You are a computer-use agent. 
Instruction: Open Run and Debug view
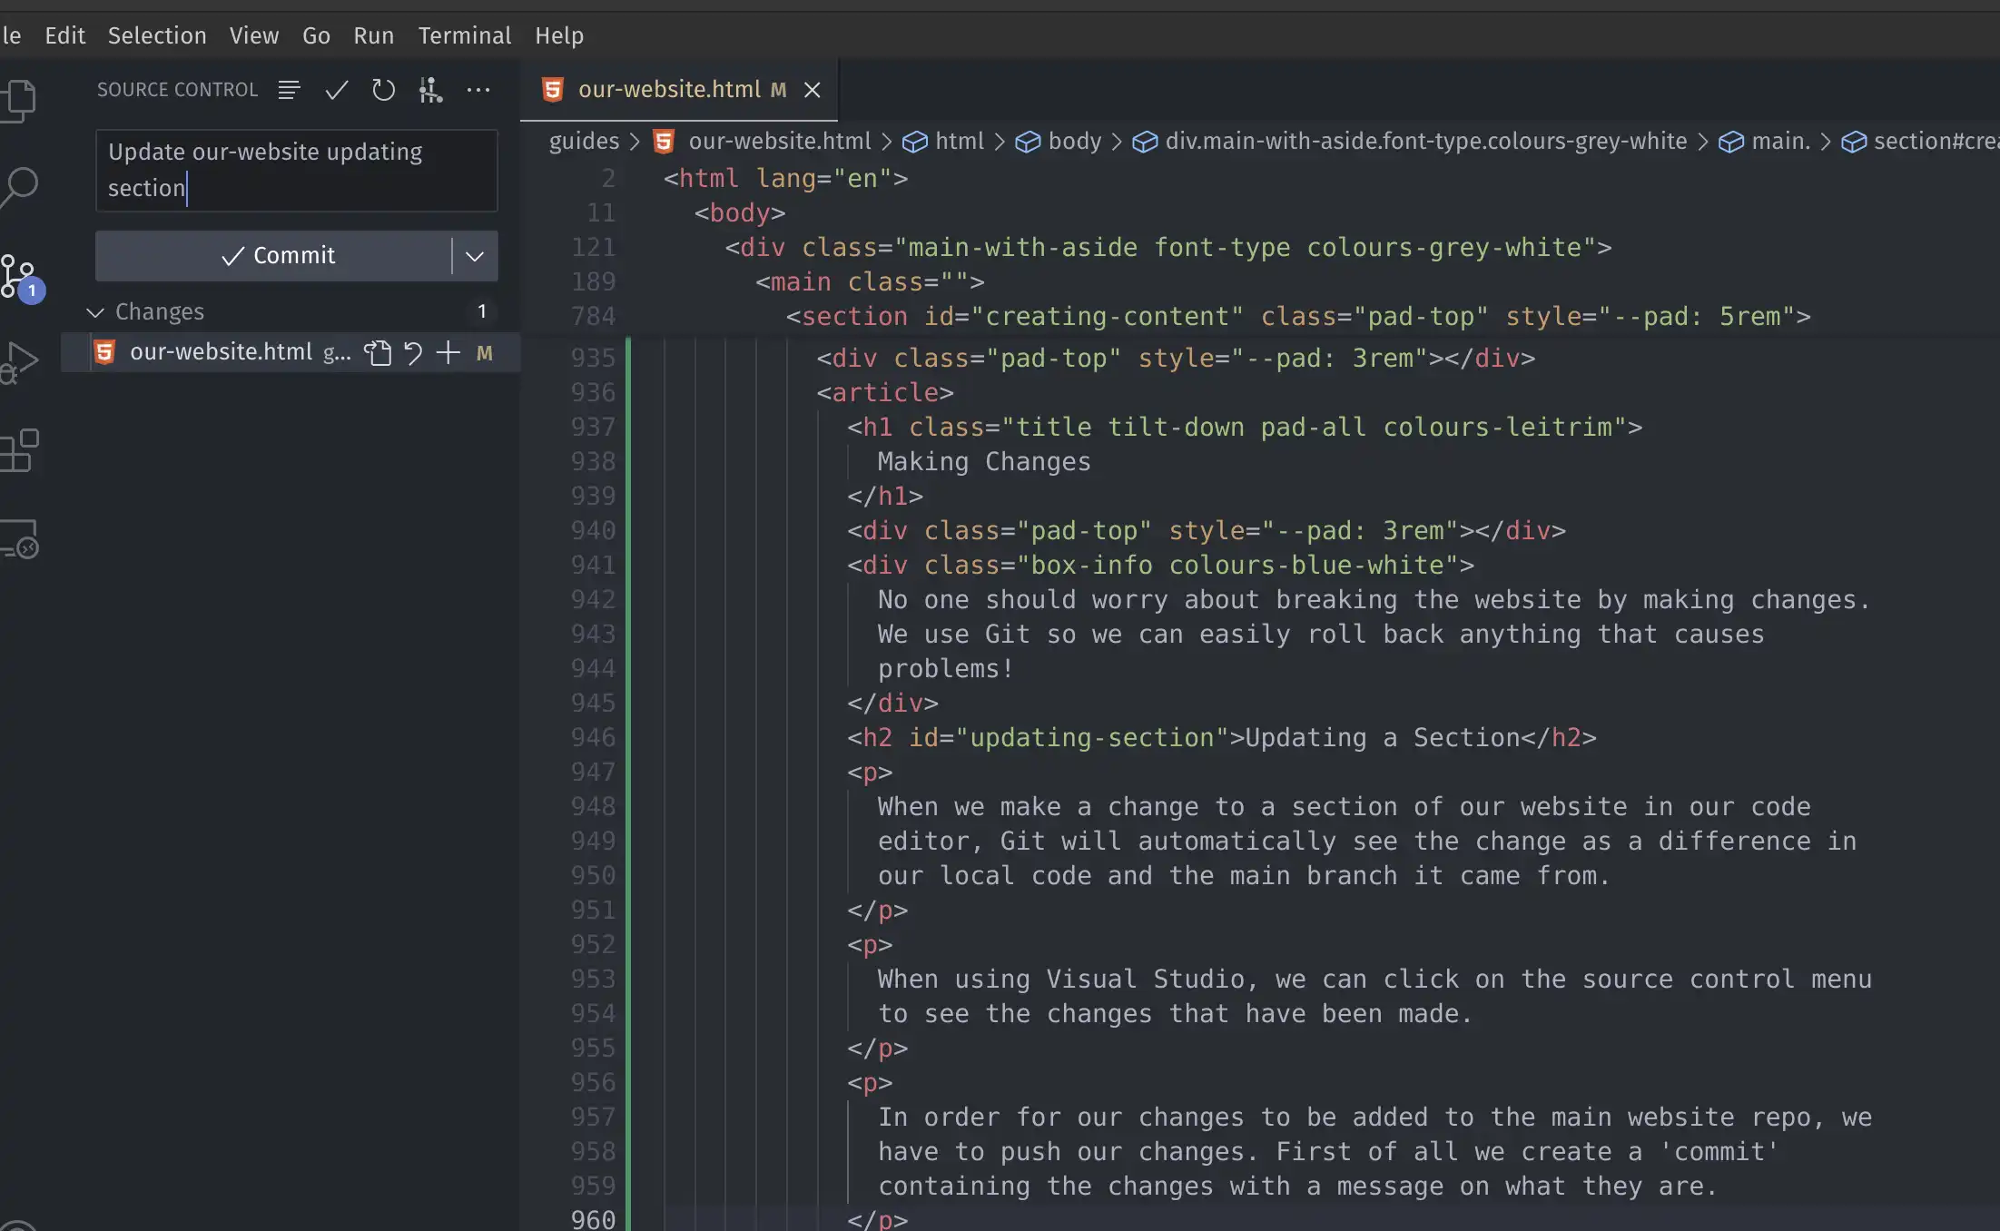(x=18, y=362)
